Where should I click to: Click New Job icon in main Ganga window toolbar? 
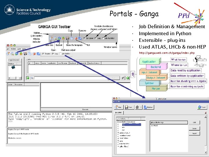click(8, 54)
